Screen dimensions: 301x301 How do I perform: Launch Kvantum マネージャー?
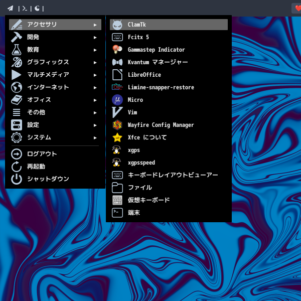click(169, 62)
